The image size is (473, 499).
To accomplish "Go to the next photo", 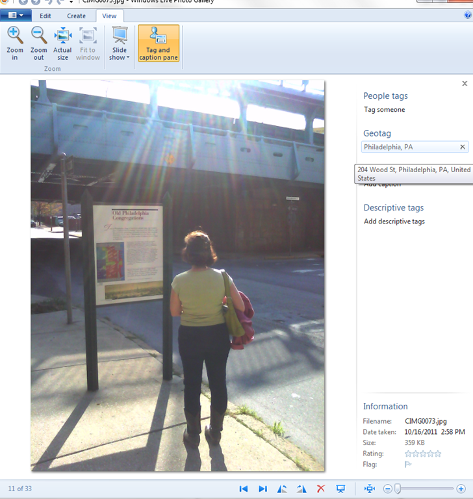I will click(x=262, y=489).
